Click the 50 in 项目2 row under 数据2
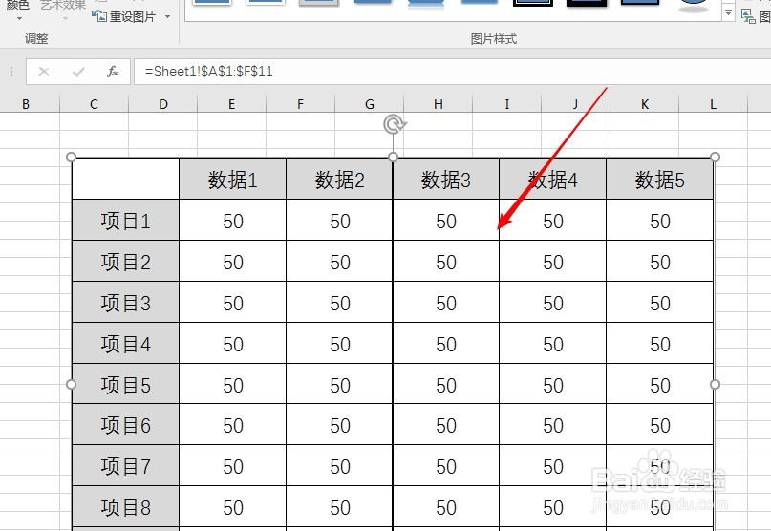Image resolution: width=771 pixels, height=531 pixels. [x=340, y=262]
